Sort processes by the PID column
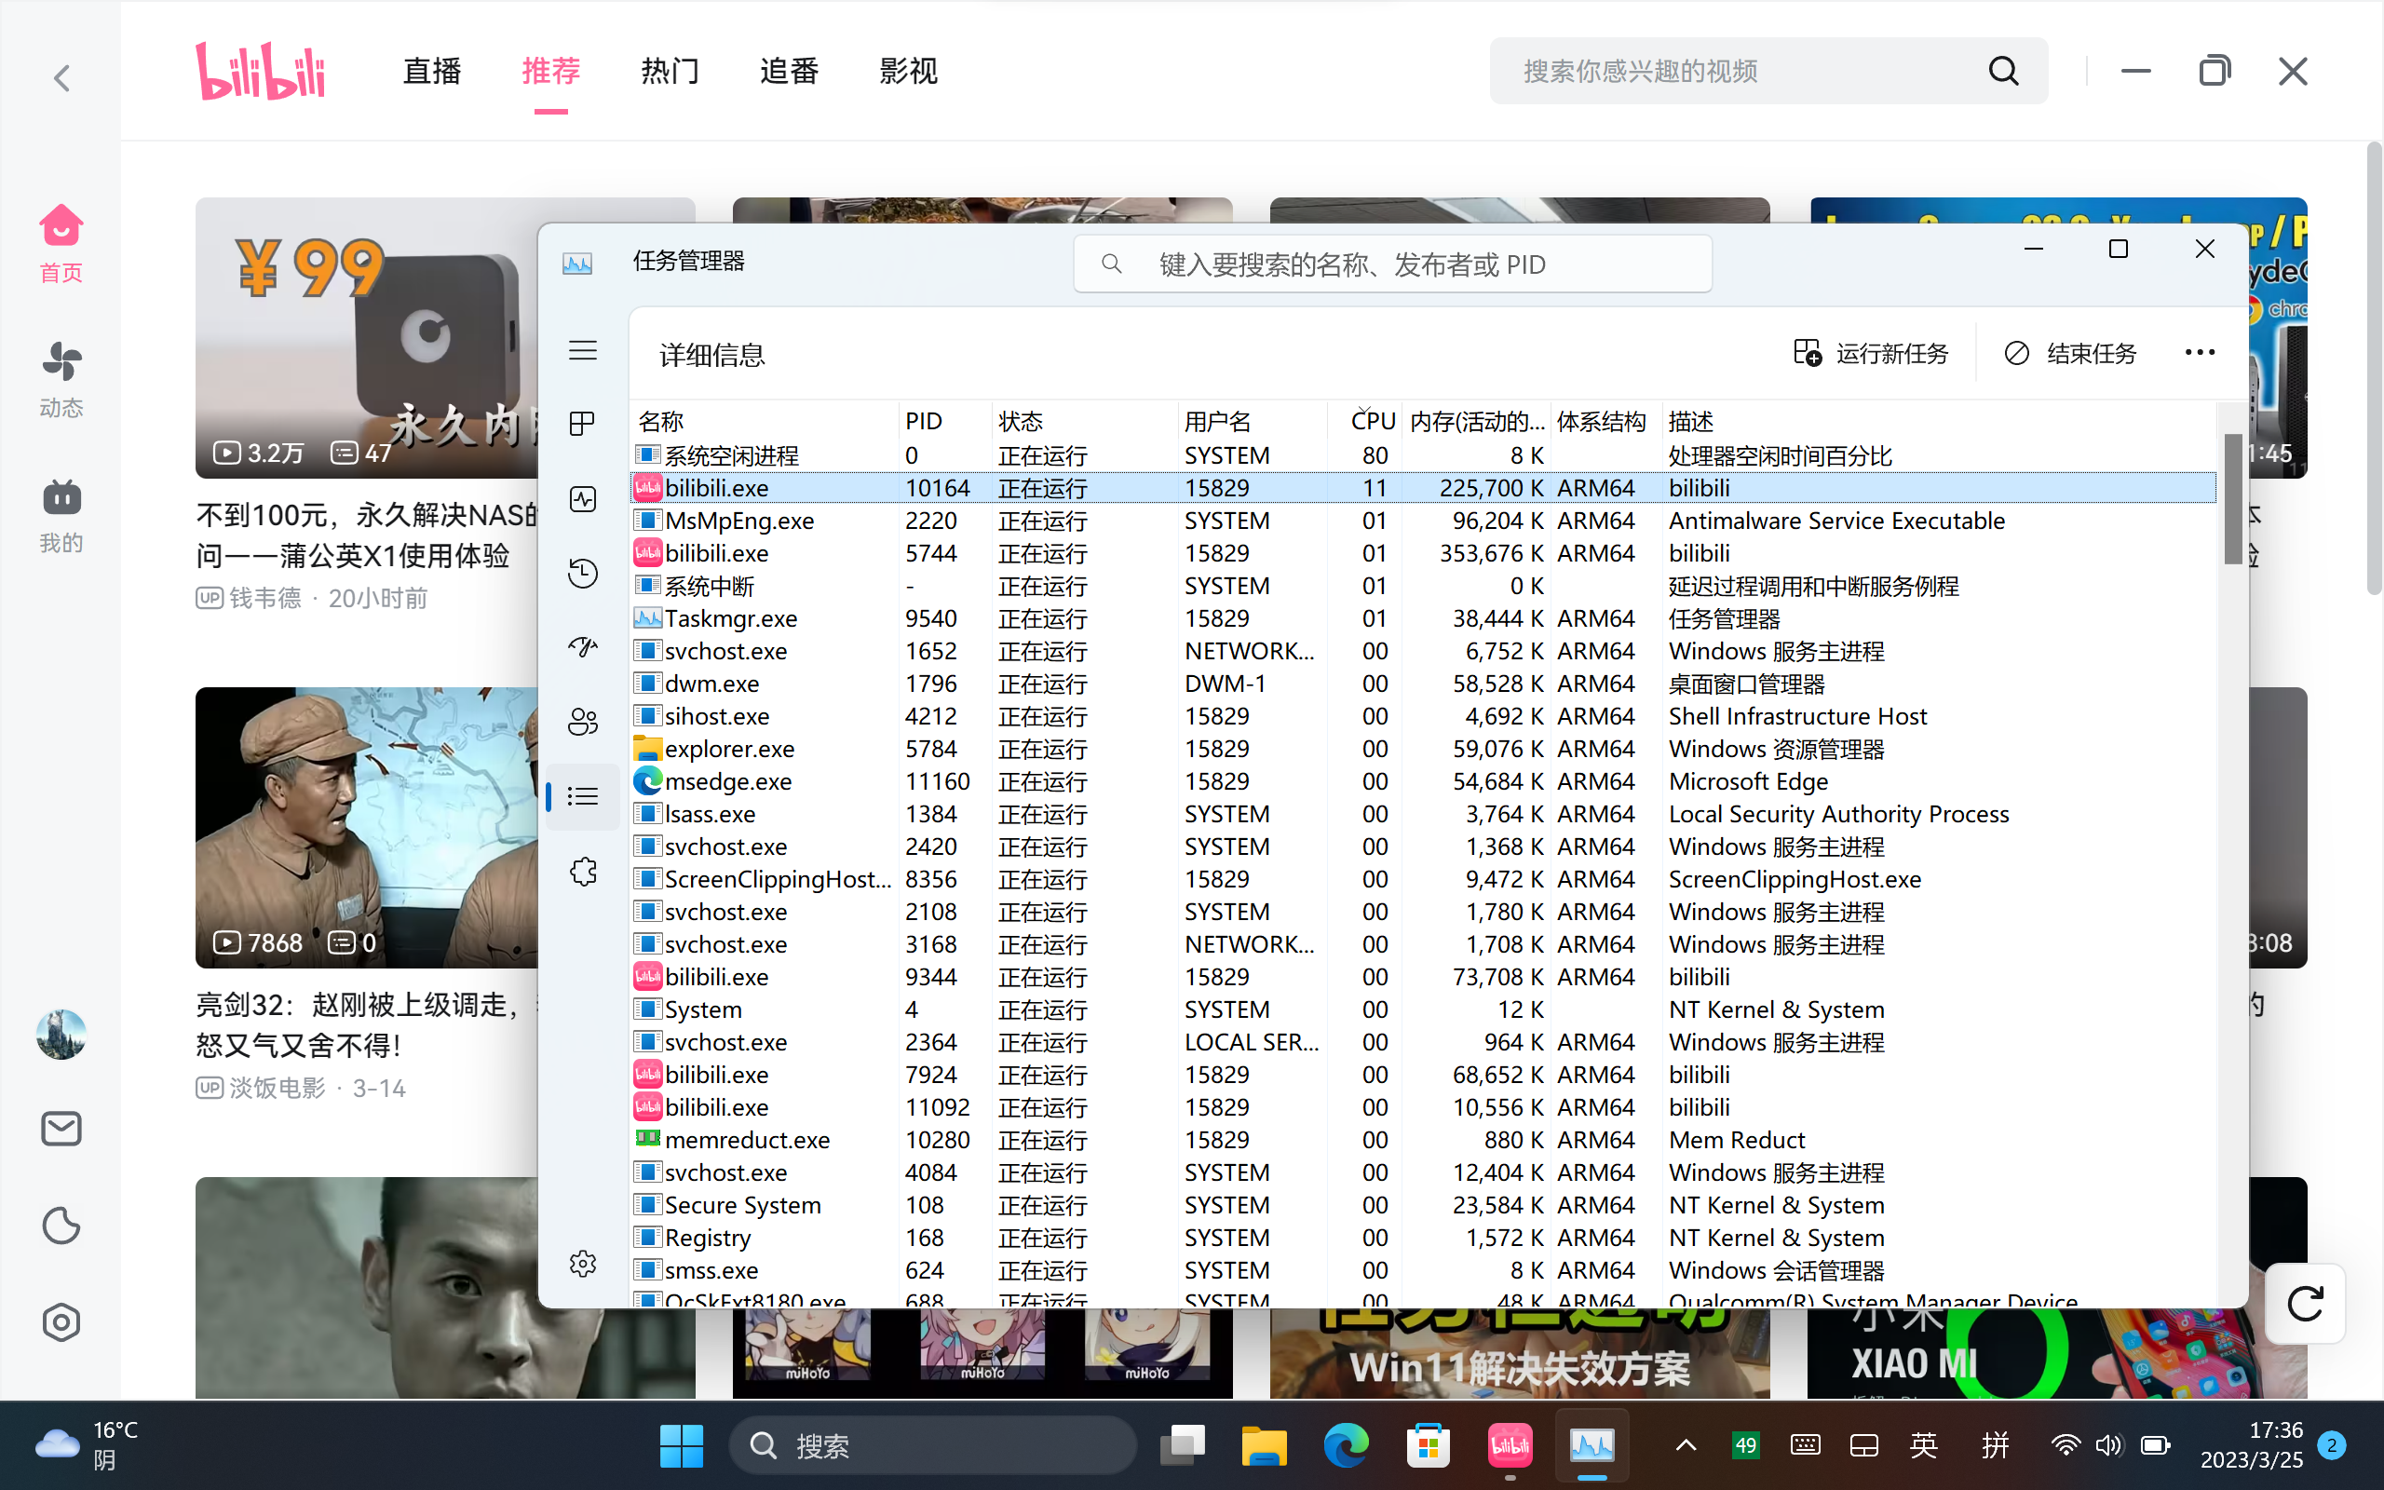 (943, 422)
